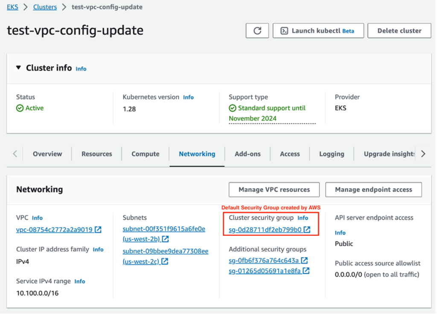Screen dimensions: 437x314
Task: Click external icon beside us-west-2c
Action: coord(165,261)
